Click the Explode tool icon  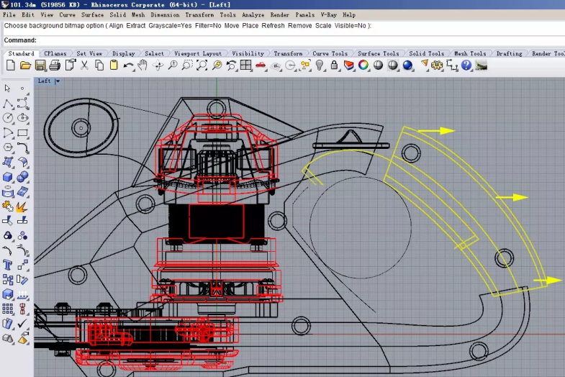22,206
